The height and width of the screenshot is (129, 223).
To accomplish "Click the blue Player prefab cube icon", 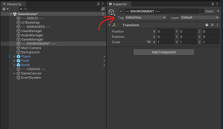I will (18, 56).
